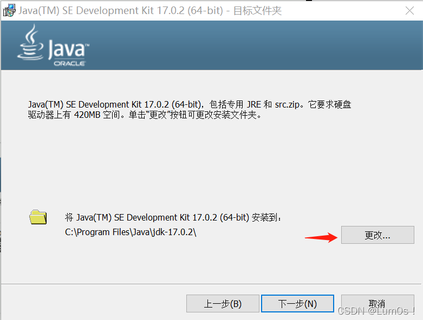Close the JDK installer window
Screen dimensions: 423x320
(409, 10)
